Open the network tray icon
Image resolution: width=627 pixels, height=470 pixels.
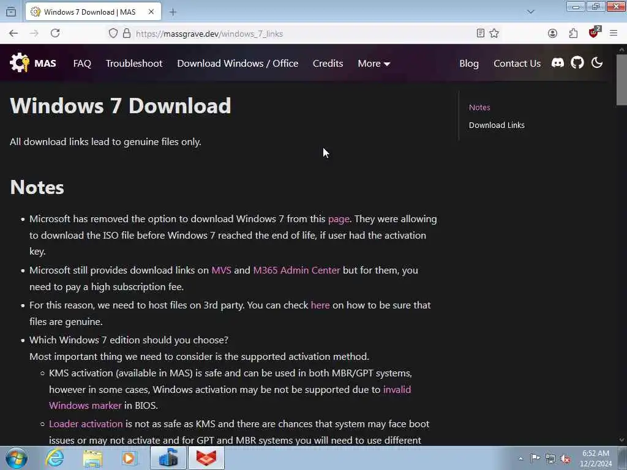(550, 459)
